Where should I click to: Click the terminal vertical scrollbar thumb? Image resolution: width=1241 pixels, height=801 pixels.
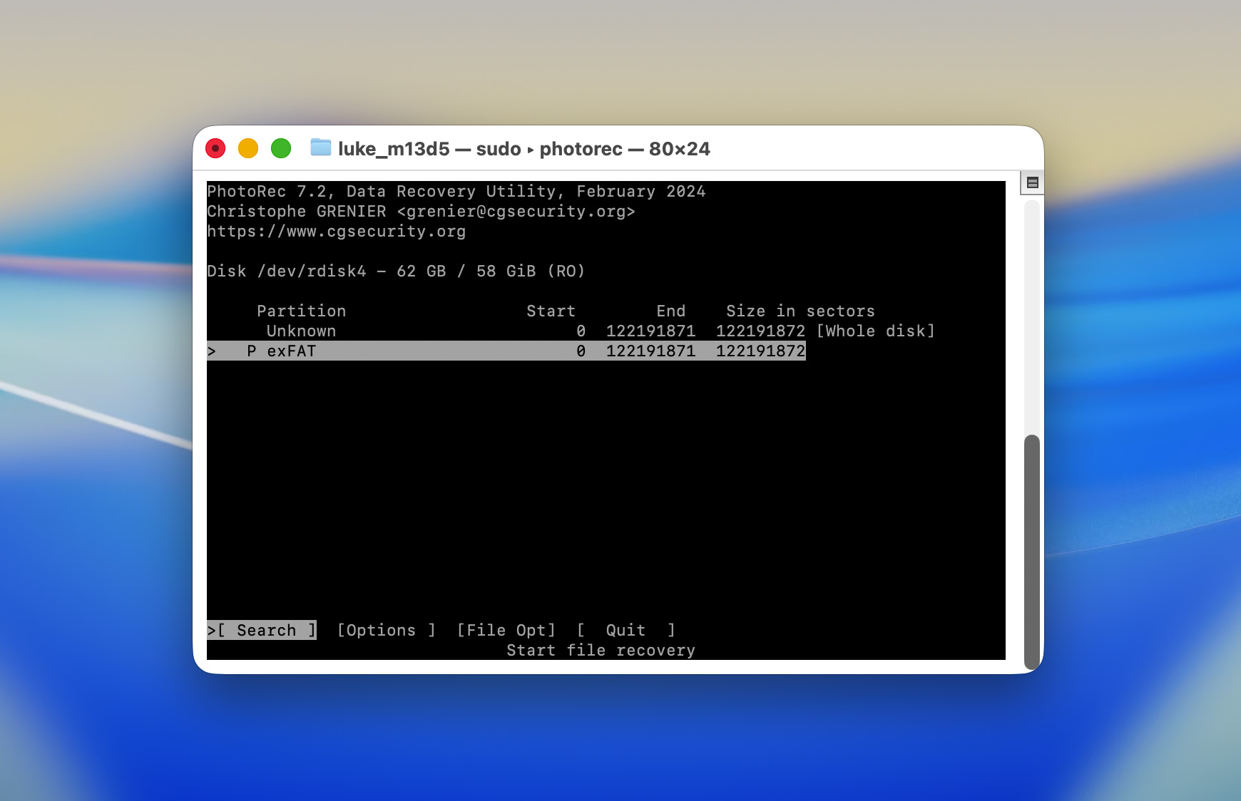[1031, 552]
